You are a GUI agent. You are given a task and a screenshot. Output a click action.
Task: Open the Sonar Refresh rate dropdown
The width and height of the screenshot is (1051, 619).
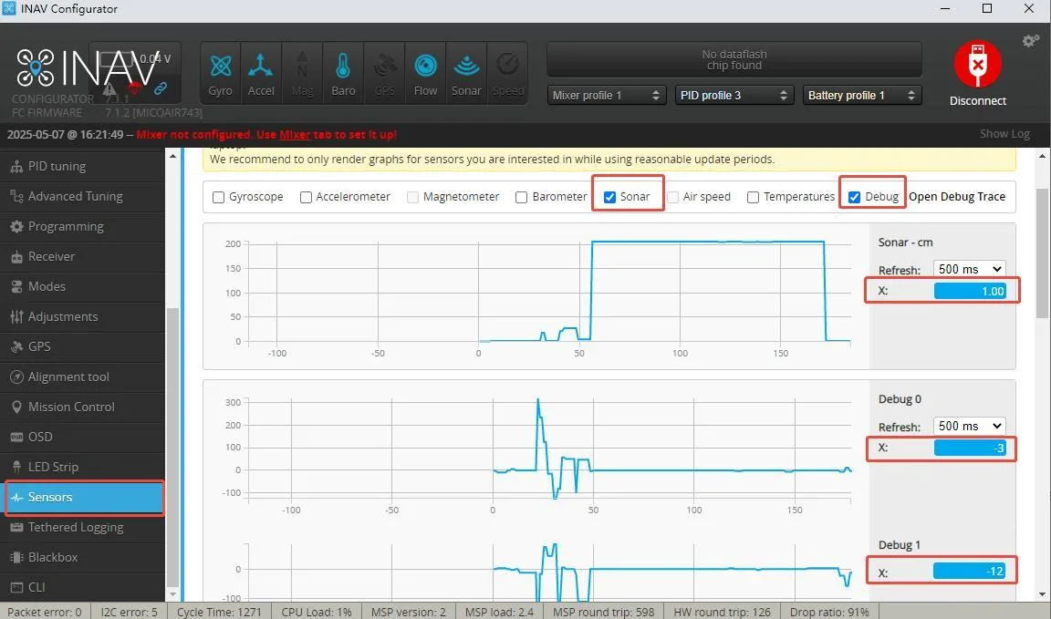969,269
